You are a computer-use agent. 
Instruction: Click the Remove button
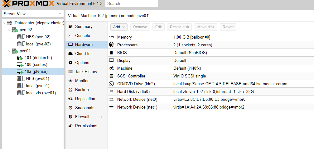coord(140,27)
